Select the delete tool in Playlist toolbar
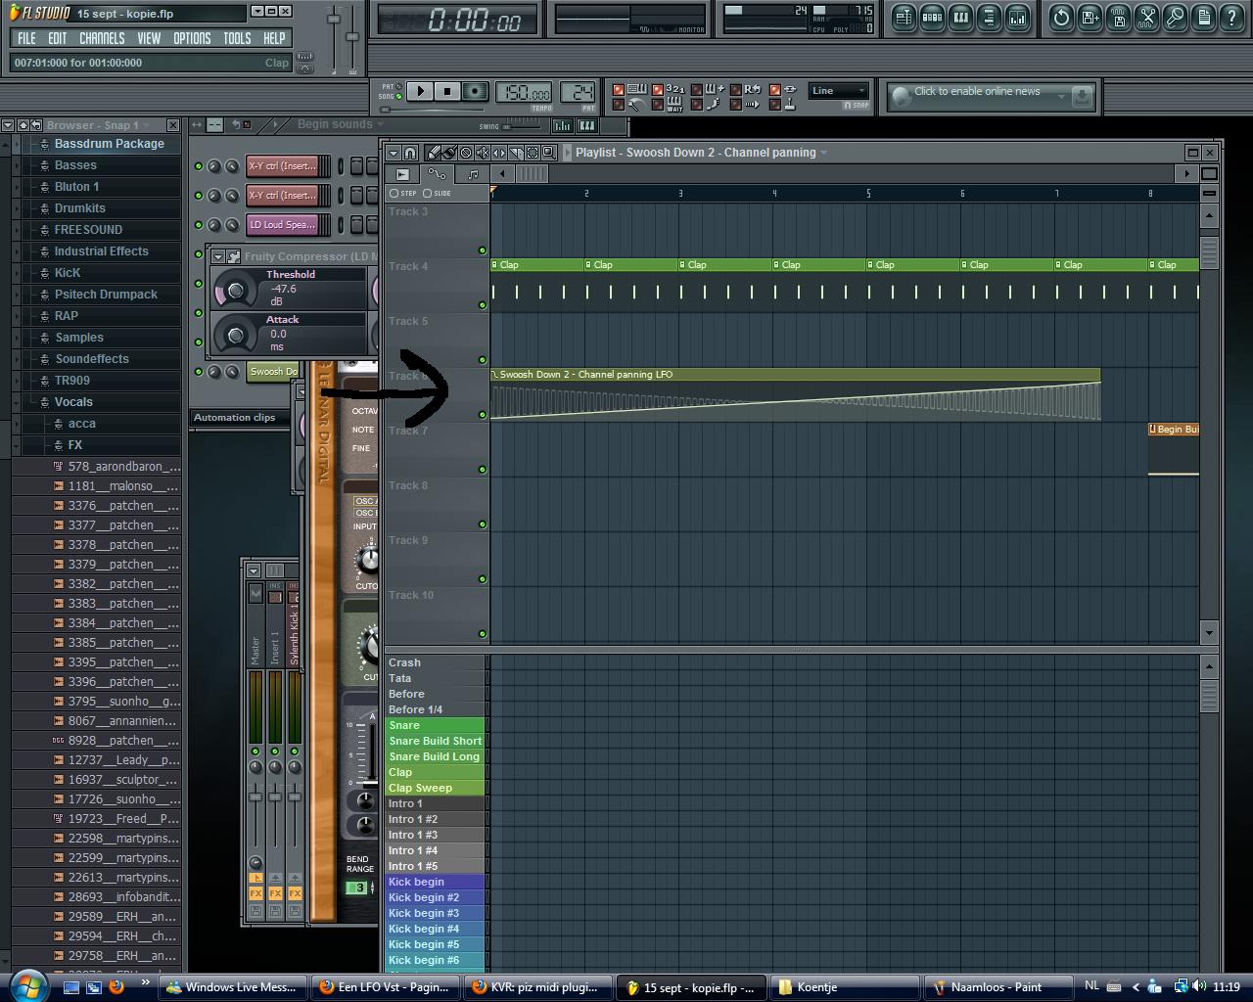 point(466,153)
